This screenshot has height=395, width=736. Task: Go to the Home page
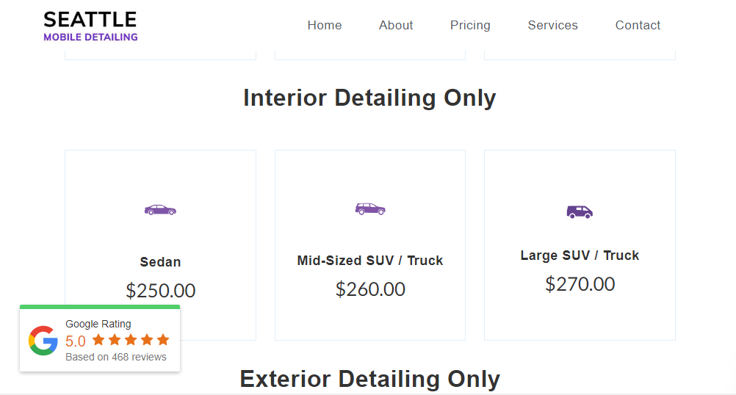(x=325, y=25)
